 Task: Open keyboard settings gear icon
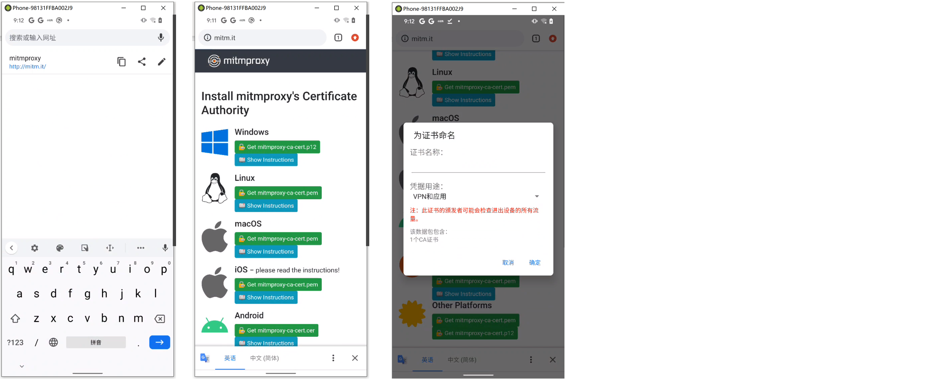[x=35, y=248]
